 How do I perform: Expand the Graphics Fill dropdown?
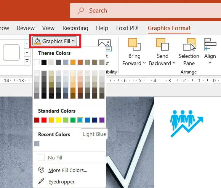pos(55,41)
